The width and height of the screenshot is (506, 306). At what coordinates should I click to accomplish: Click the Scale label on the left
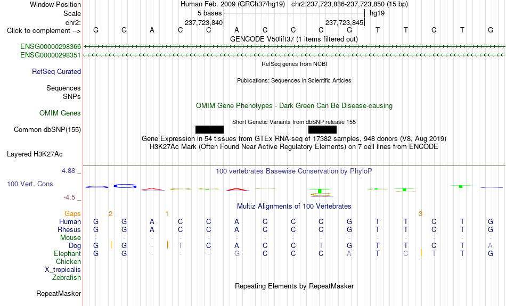72,13
